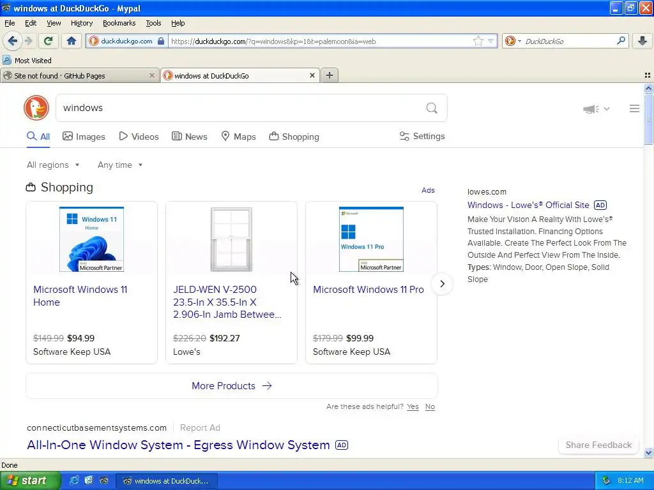Expand the All regions filter
Image resolution: width=654 pixels, height=490 pixels.
click(53, 165)
